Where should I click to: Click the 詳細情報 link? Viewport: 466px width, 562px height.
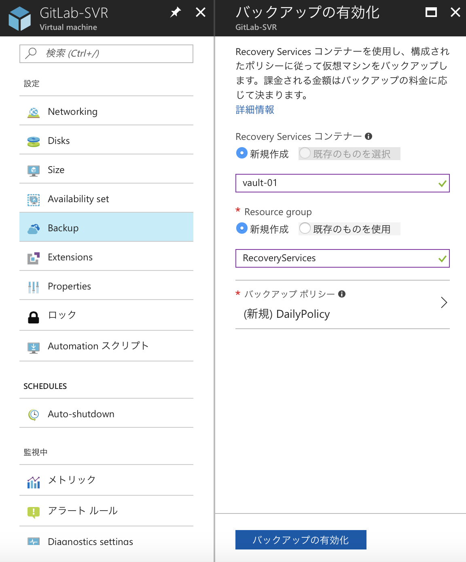pos(254,110)
